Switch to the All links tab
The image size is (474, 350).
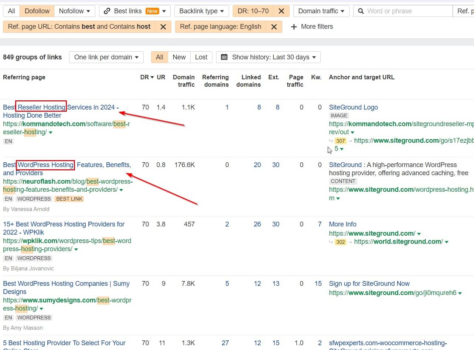[160, 57]
